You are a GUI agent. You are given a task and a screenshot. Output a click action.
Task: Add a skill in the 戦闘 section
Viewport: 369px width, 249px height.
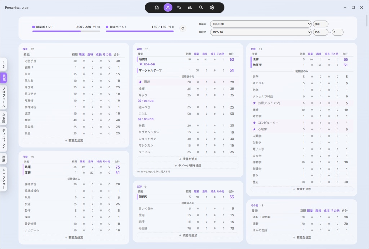[188, 159]
